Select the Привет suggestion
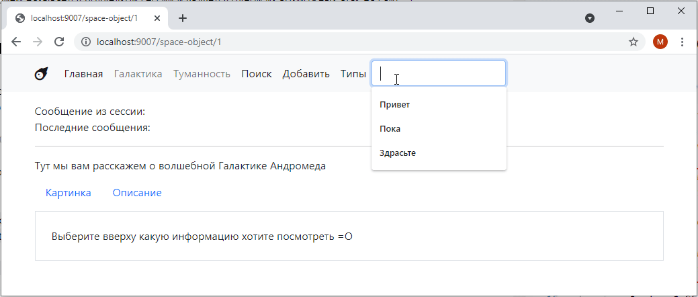The image size is (698, 297). [394, 105]
